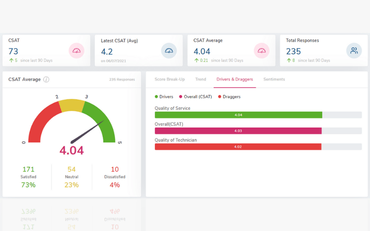The image size is (370, 231).
Task: Click the pink gauge icon in CSAT card
Action: point(77,50)
